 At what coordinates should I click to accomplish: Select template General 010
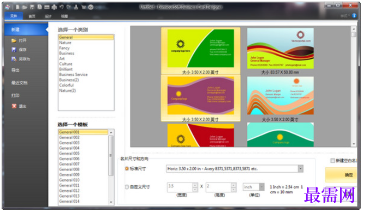tap(83, 180)
